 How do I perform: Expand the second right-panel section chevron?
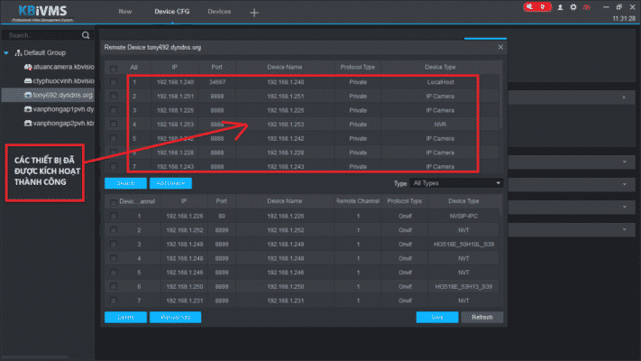pos(624,162)
